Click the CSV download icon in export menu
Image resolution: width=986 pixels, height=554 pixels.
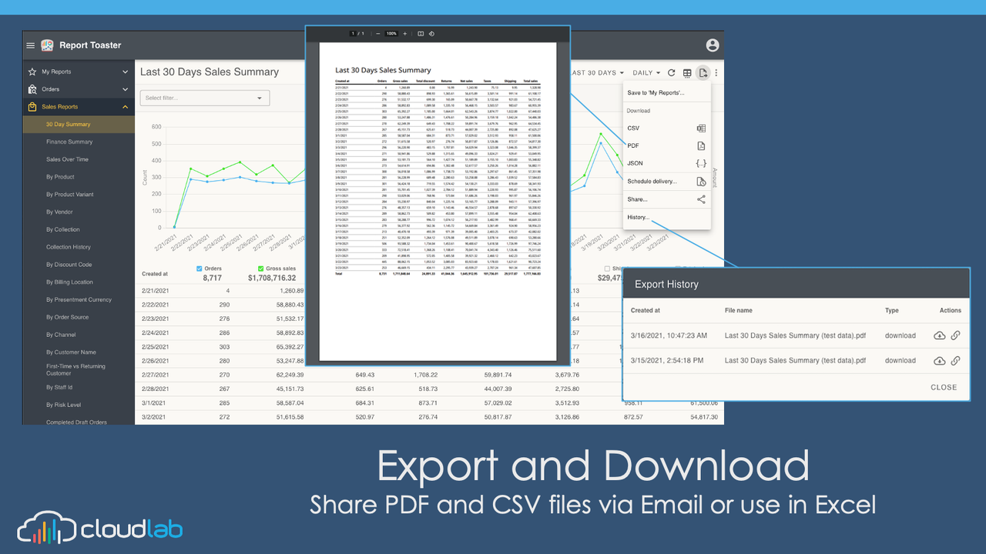(701, 128)
